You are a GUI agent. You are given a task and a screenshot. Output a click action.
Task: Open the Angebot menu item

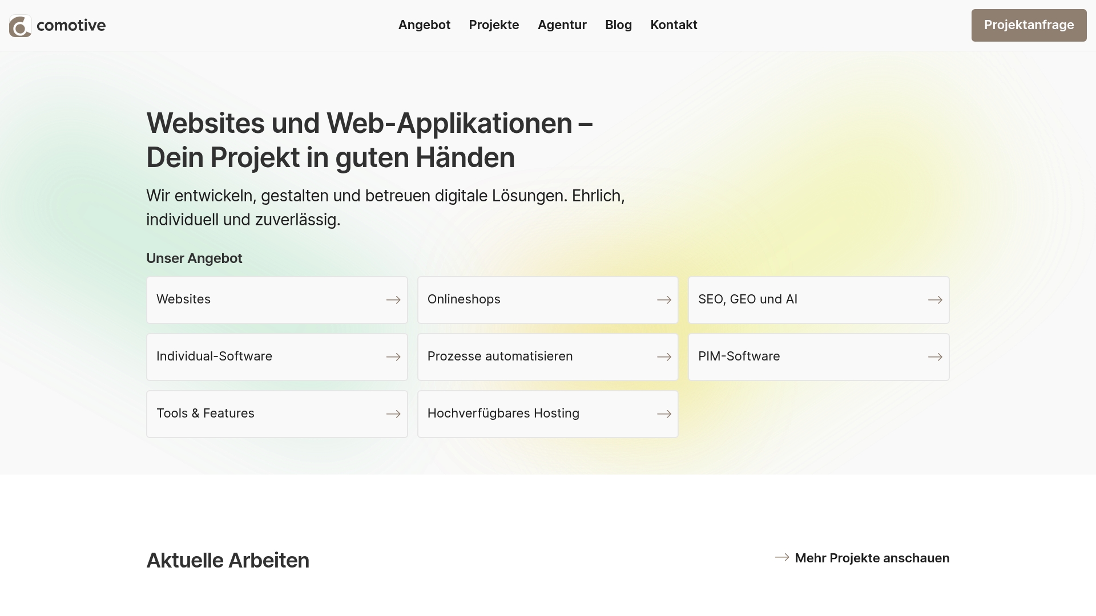424,25
